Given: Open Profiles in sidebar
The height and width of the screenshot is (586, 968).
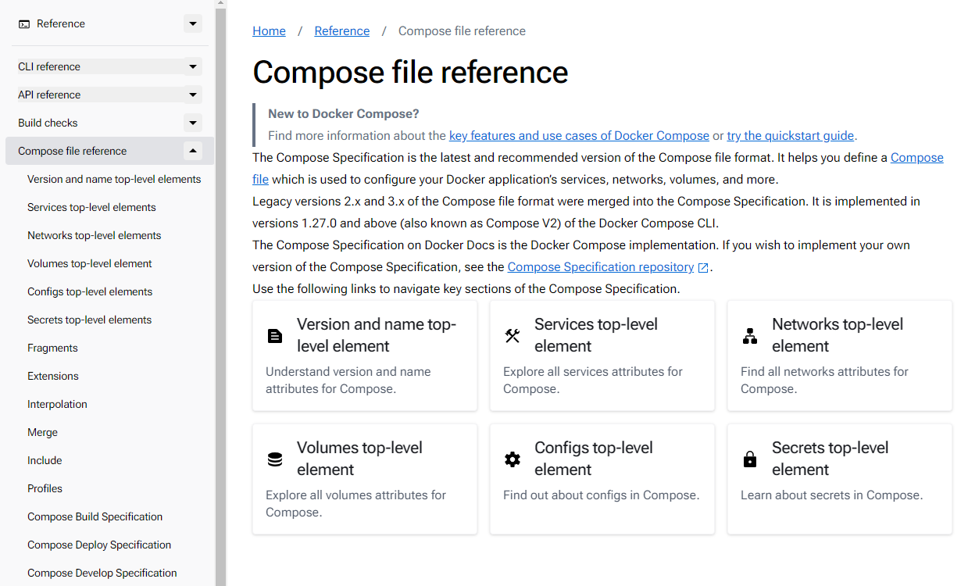Looking at the screenshot, I should click(45, 488).
